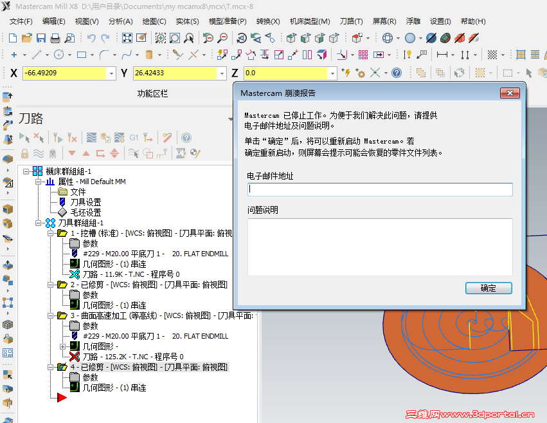
Task: Open the 帮助(H) menu
Action: (x=473, y=21)
